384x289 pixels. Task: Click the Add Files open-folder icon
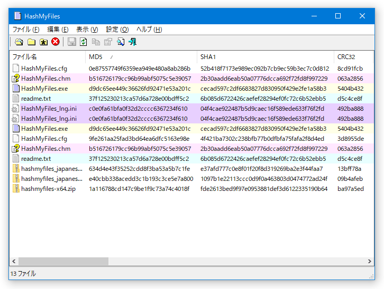pos(19,42)
